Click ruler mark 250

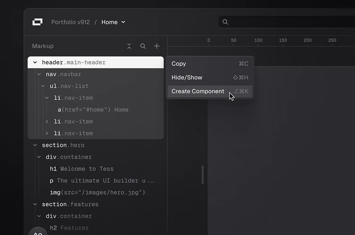332,40
